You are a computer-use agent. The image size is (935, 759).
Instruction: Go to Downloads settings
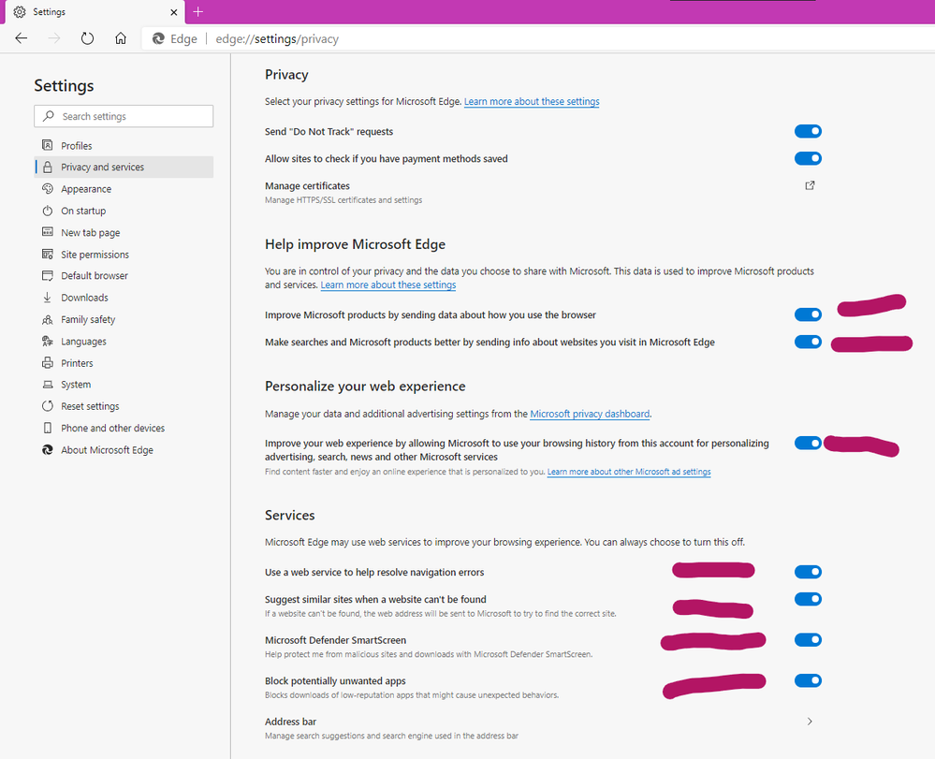click(124, 297)
